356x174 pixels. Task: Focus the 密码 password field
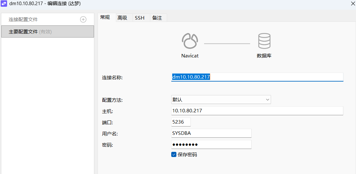tap(211, 144)
